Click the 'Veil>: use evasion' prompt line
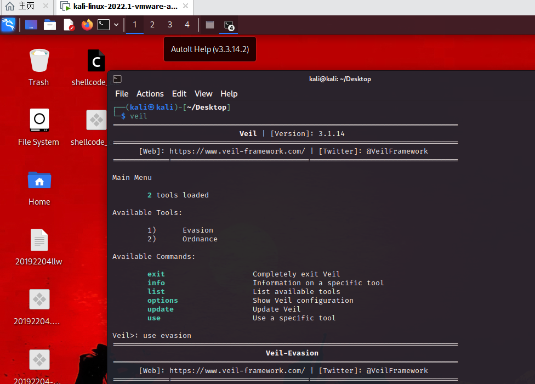This screenshot has height=384, width=535. [x=152, y=336]
